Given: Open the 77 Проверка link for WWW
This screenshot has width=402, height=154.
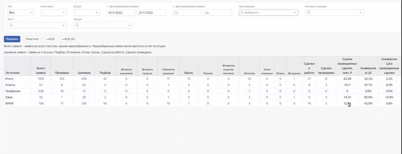Looking at the screenshot, I should pyautogui.click(x=62, y=103).
